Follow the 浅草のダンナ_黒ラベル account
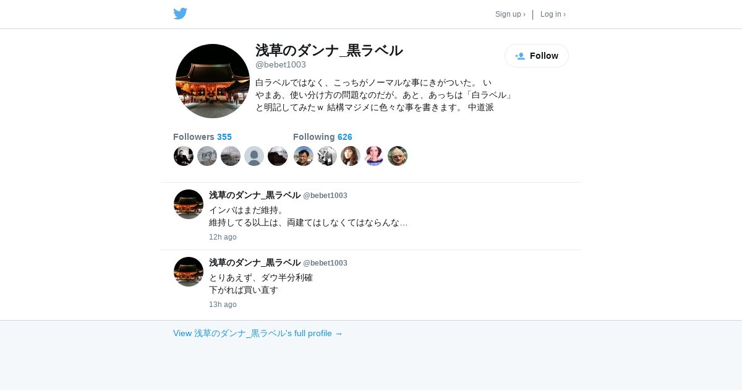 tap(537, 56)
